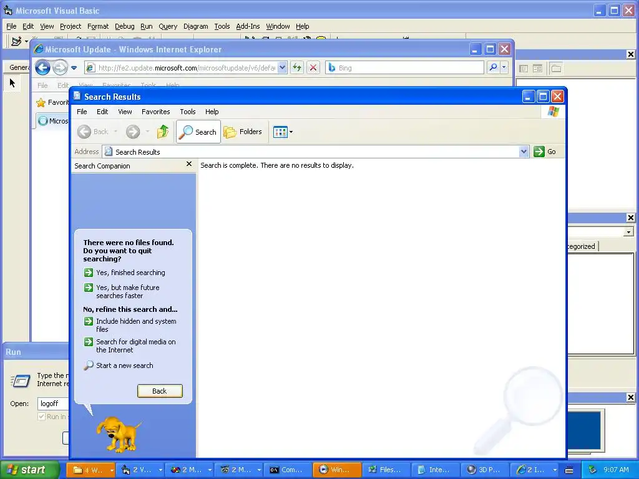Select the Pointer tool in Visual Basic toolbox
This screenshot has height=479, width=639.
click(x=12, y=83)
